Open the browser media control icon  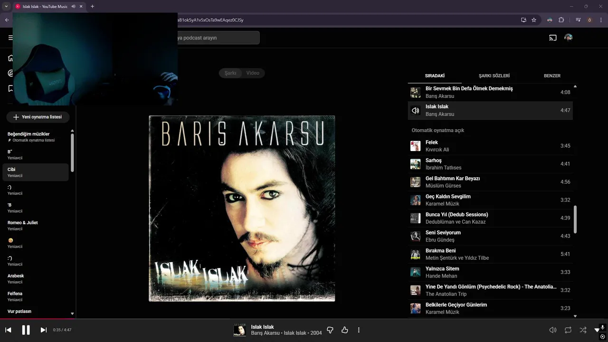click(578, 20)
